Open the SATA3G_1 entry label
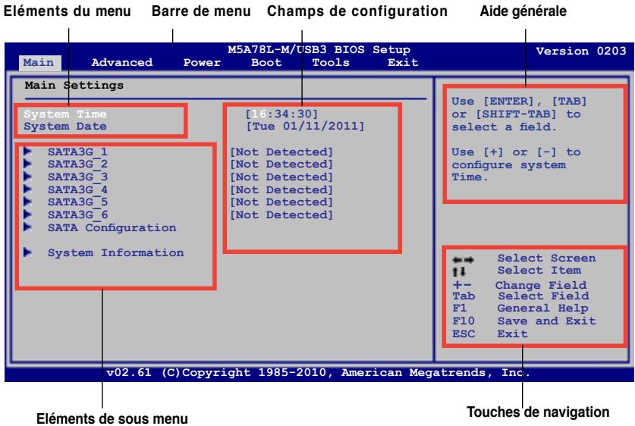Screen dimensions: 635x426 (x=77, y=152)
